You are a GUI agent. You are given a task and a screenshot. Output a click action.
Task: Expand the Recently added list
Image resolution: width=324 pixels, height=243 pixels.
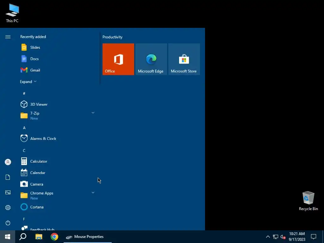pos(28,82)
